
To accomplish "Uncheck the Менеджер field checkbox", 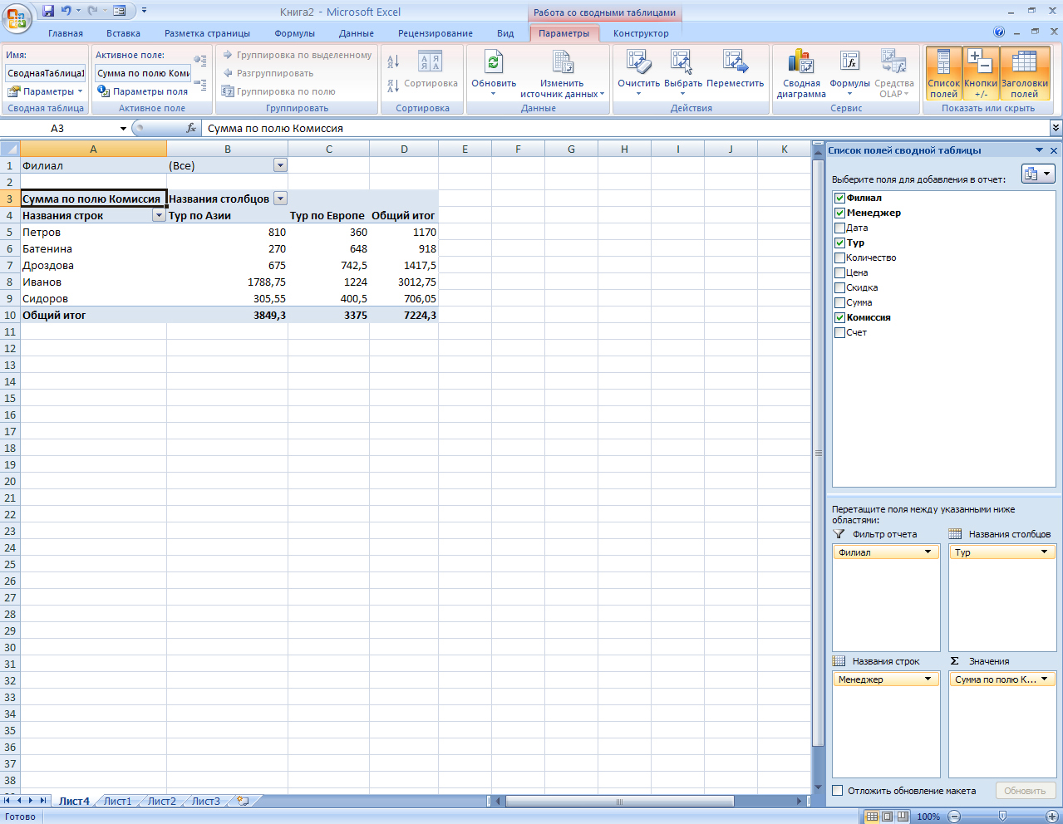I will pyautogui.click(x=839, y=213).
